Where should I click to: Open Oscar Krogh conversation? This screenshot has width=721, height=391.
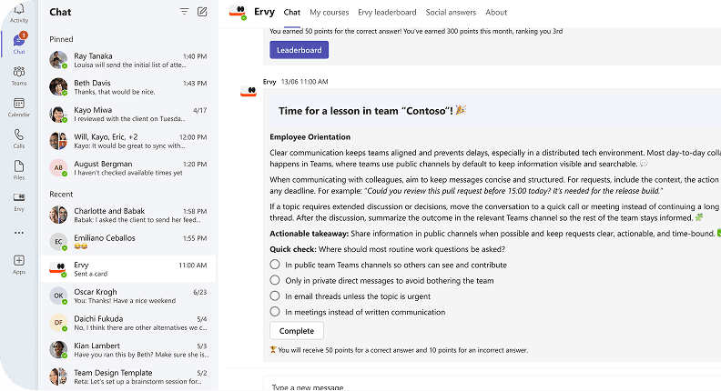click(x=127, y=296)
